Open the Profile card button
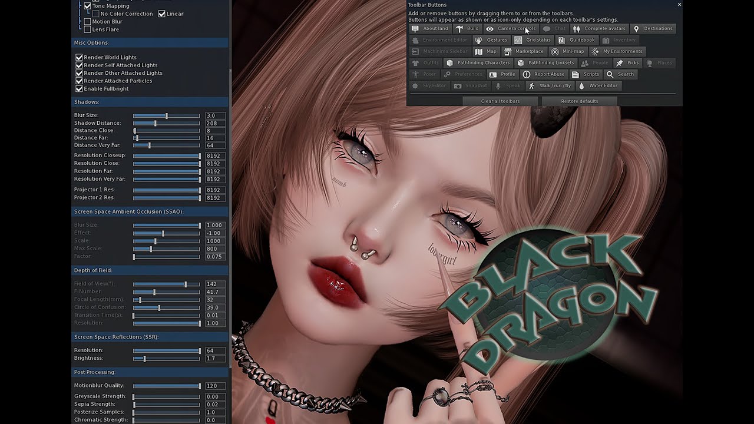 (x=502, y=74)
